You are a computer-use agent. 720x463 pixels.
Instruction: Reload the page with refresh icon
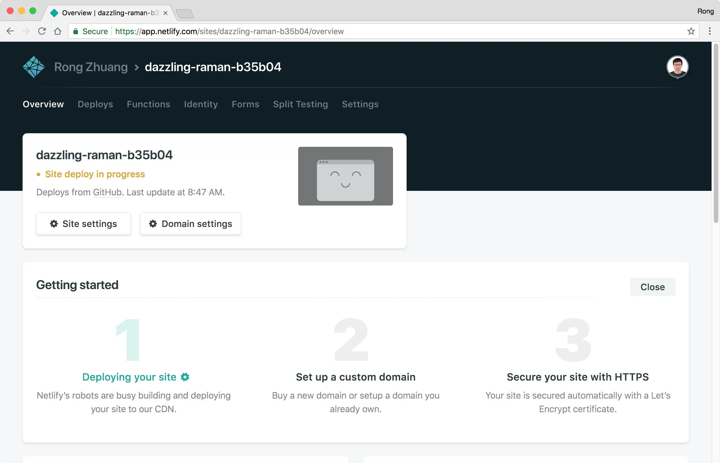pyautogui.click(x=42, y=31)
